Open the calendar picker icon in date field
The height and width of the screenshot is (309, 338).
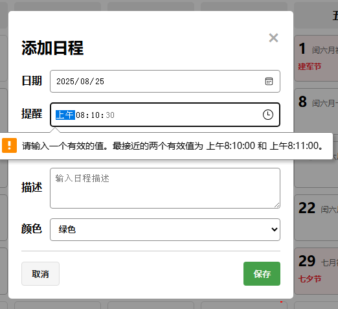[x=269, y=82]
